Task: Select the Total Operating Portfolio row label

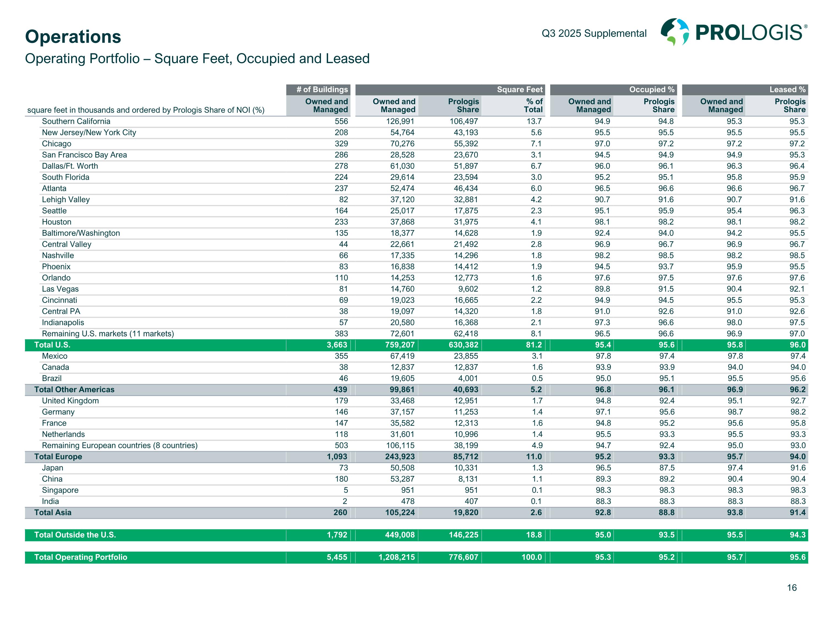Action: (x=81, y=557)
